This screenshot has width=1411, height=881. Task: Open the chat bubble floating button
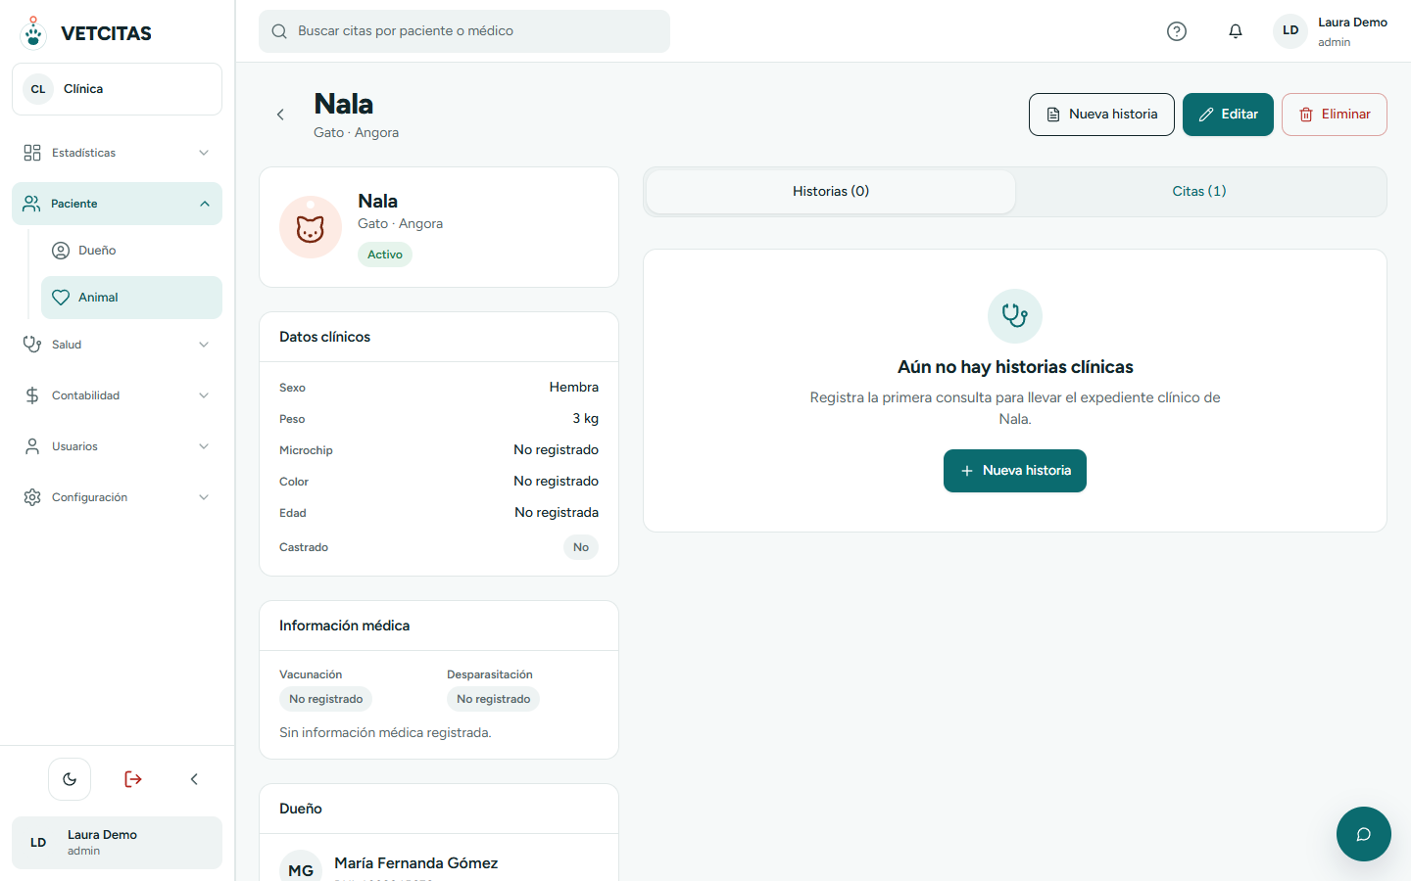tap(1363, 834)
